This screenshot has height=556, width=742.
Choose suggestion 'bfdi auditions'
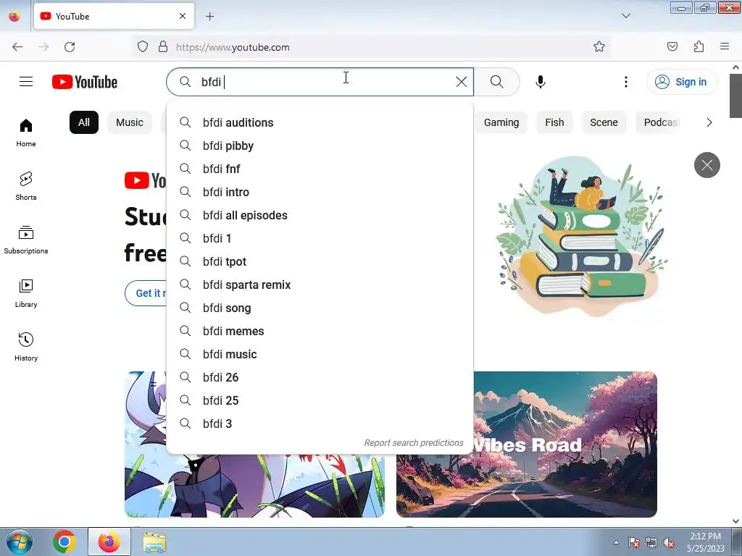coord(320,122)
